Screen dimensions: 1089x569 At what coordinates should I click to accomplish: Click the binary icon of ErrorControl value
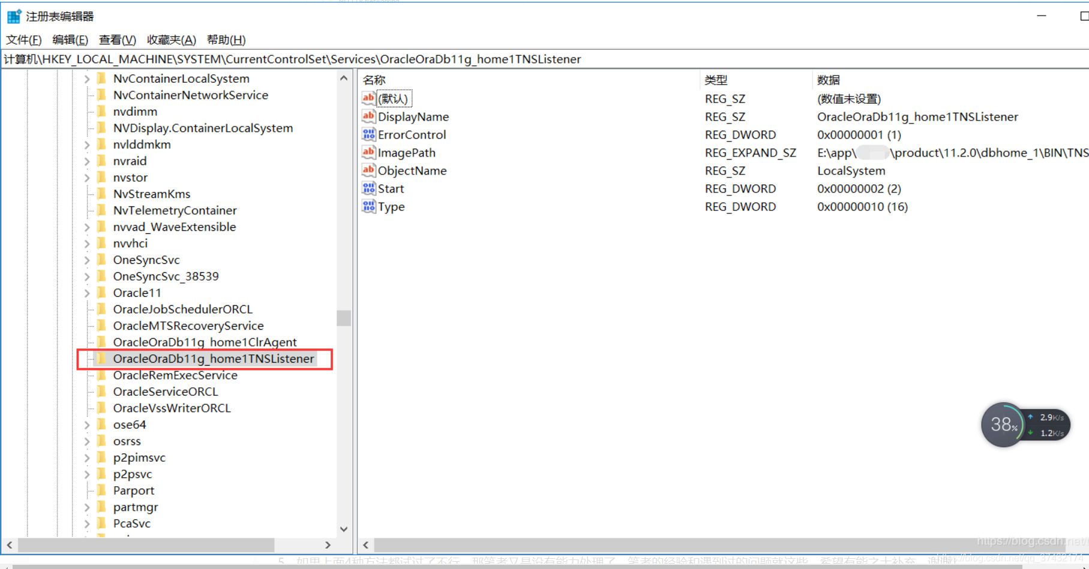368,134
